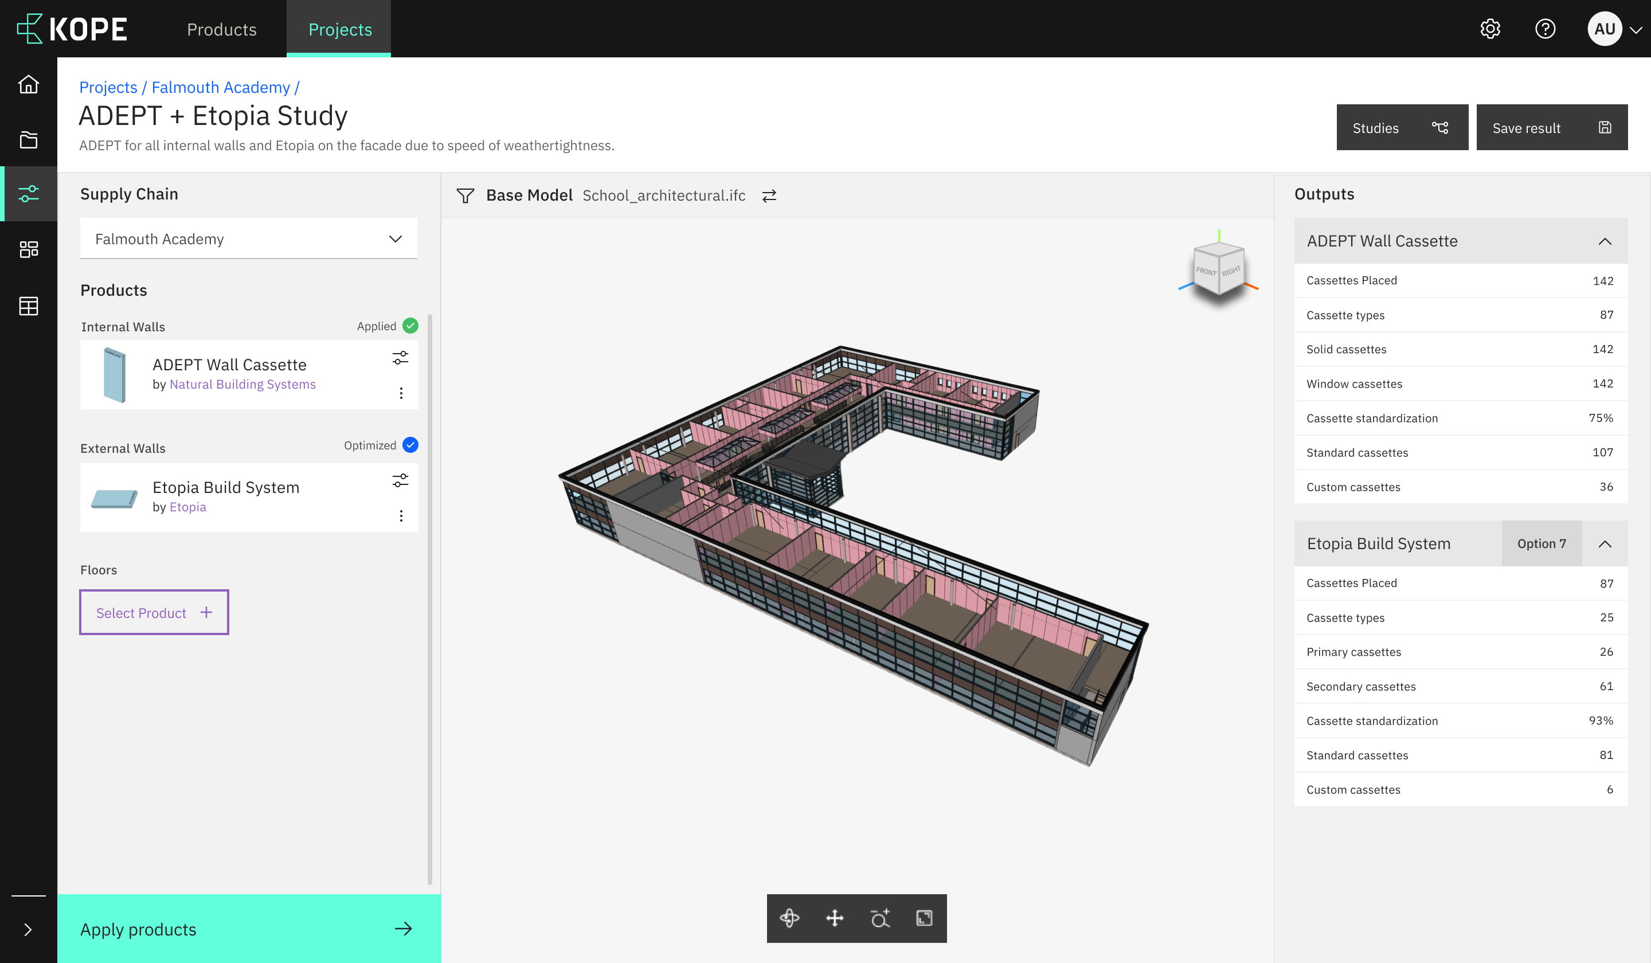1651x963 pixels.
Task: Open the Option 7 selector
Action: [x=1541, y=544]
